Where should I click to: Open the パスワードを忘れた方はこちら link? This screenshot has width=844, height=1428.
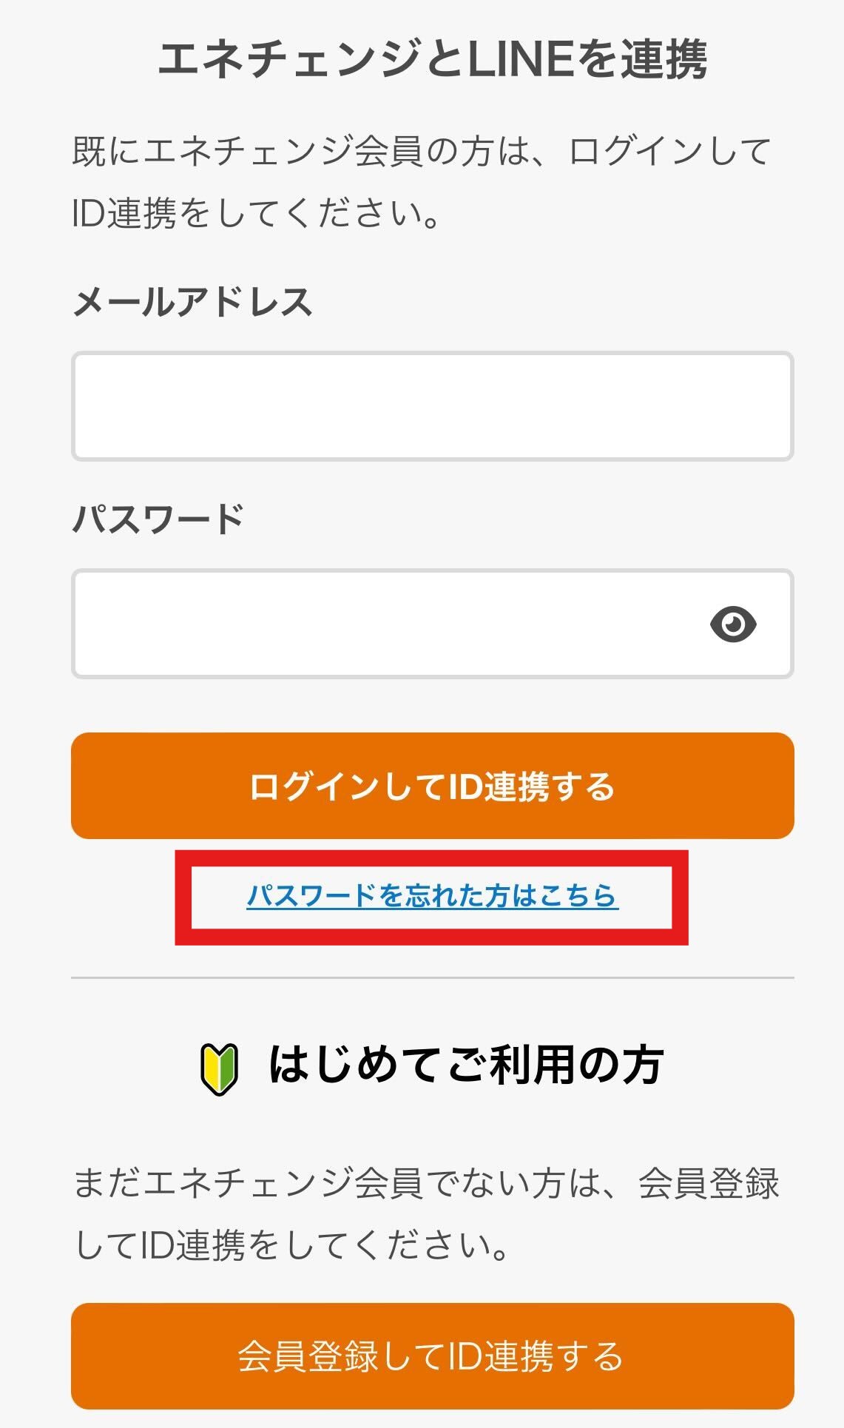(x=432, y=896)
